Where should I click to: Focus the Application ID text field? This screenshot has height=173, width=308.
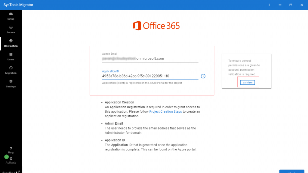[150, 76]
